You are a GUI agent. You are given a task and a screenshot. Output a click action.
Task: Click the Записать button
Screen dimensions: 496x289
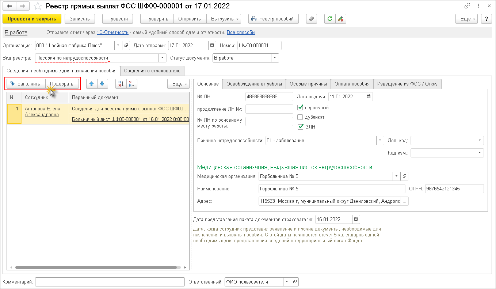pyautogui.click(x=80, y=19)
